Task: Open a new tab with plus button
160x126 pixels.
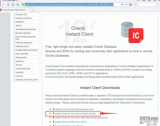Action: [x=33, y=10]
